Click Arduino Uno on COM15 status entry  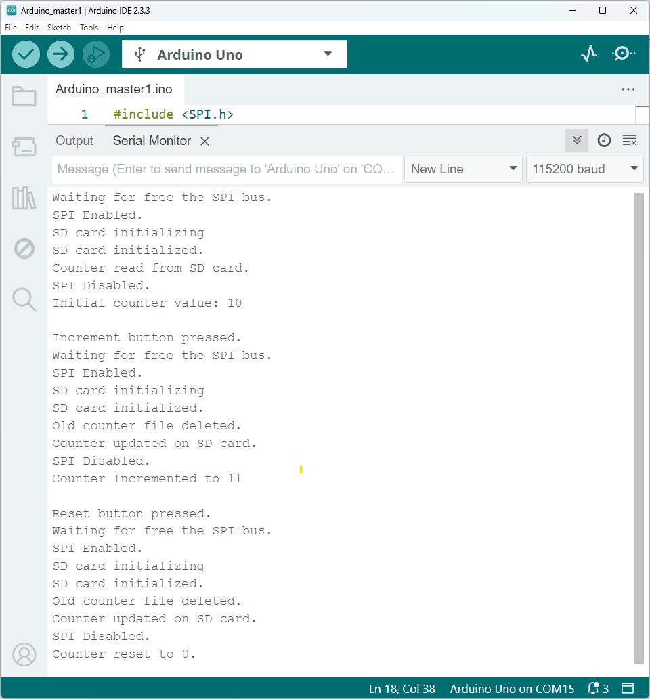tap(512, 689)
